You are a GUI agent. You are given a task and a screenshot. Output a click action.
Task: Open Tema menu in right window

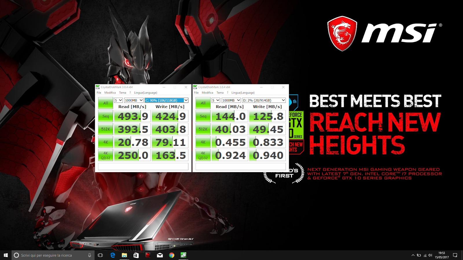[220, 93]
